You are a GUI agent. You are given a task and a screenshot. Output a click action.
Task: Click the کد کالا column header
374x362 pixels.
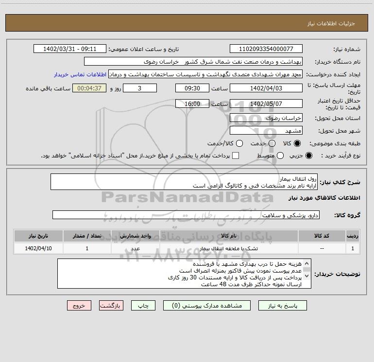322,236
